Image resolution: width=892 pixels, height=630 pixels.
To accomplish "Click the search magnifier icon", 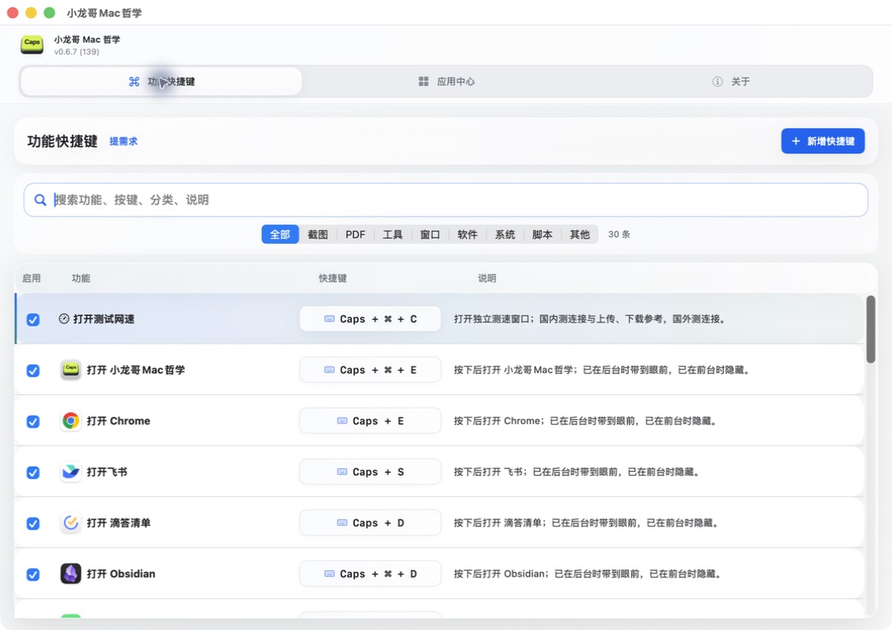I will [40, 200].
